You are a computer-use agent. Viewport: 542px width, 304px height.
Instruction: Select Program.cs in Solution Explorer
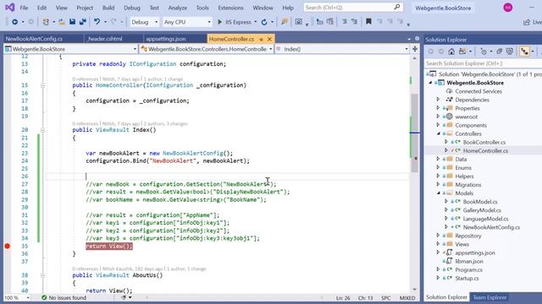(468, 269)
